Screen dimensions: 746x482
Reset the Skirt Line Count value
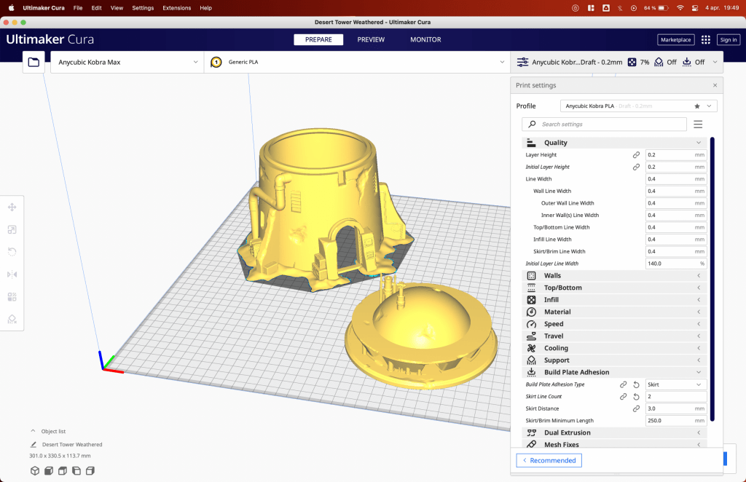(636, 396)
